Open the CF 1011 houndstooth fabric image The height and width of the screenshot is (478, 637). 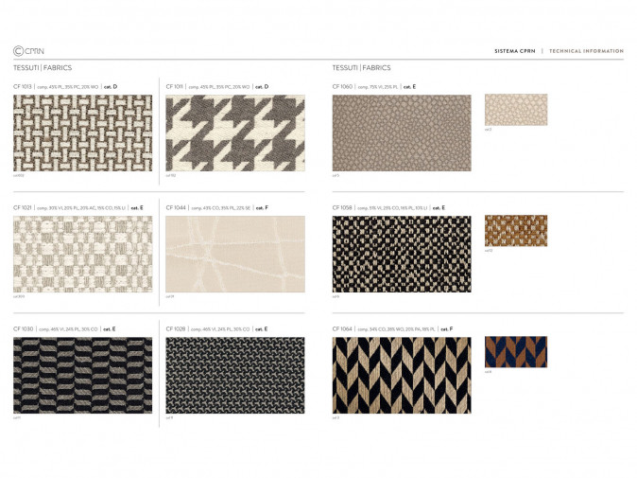[235, 133]
